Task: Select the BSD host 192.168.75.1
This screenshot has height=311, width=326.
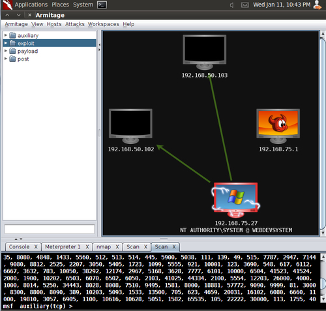Action: [x=278, y=126]
